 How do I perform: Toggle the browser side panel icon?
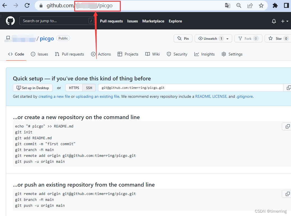point(286,6)
